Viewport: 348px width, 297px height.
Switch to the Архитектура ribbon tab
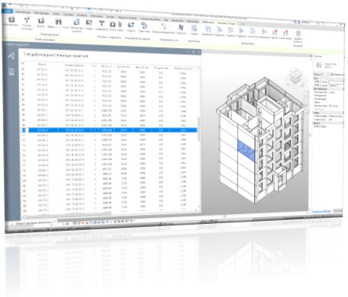(23, 12)
